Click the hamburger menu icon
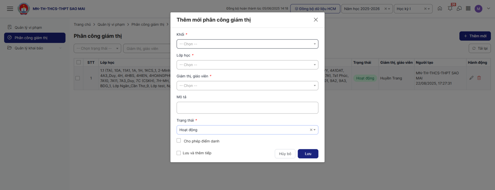Image resolution: width=495 pixels, height=190 pixels. [x=10, y=9]
